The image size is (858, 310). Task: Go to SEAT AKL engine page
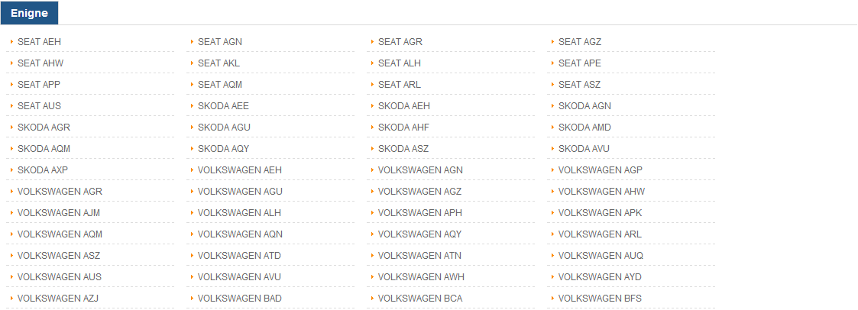coord(219,63)
